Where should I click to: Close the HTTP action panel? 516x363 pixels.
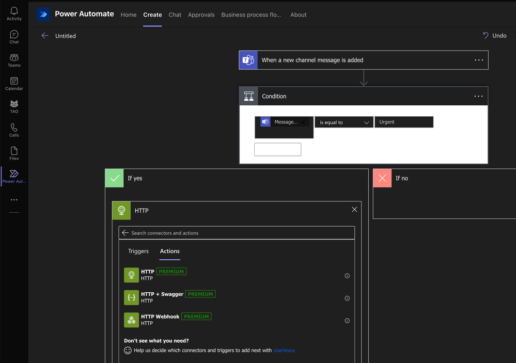354,210
